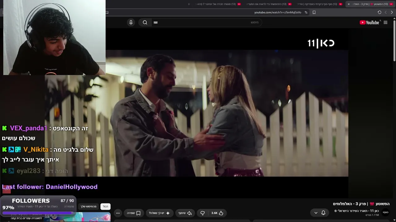Start voice search with the microphone icon
This screenshot has height=222, width=396.
[x=131, y=22]
